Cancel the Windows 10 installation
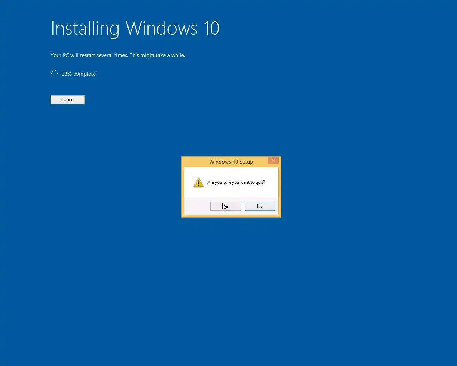The width and height of the screenshot is (457, 366). point(68,100)
